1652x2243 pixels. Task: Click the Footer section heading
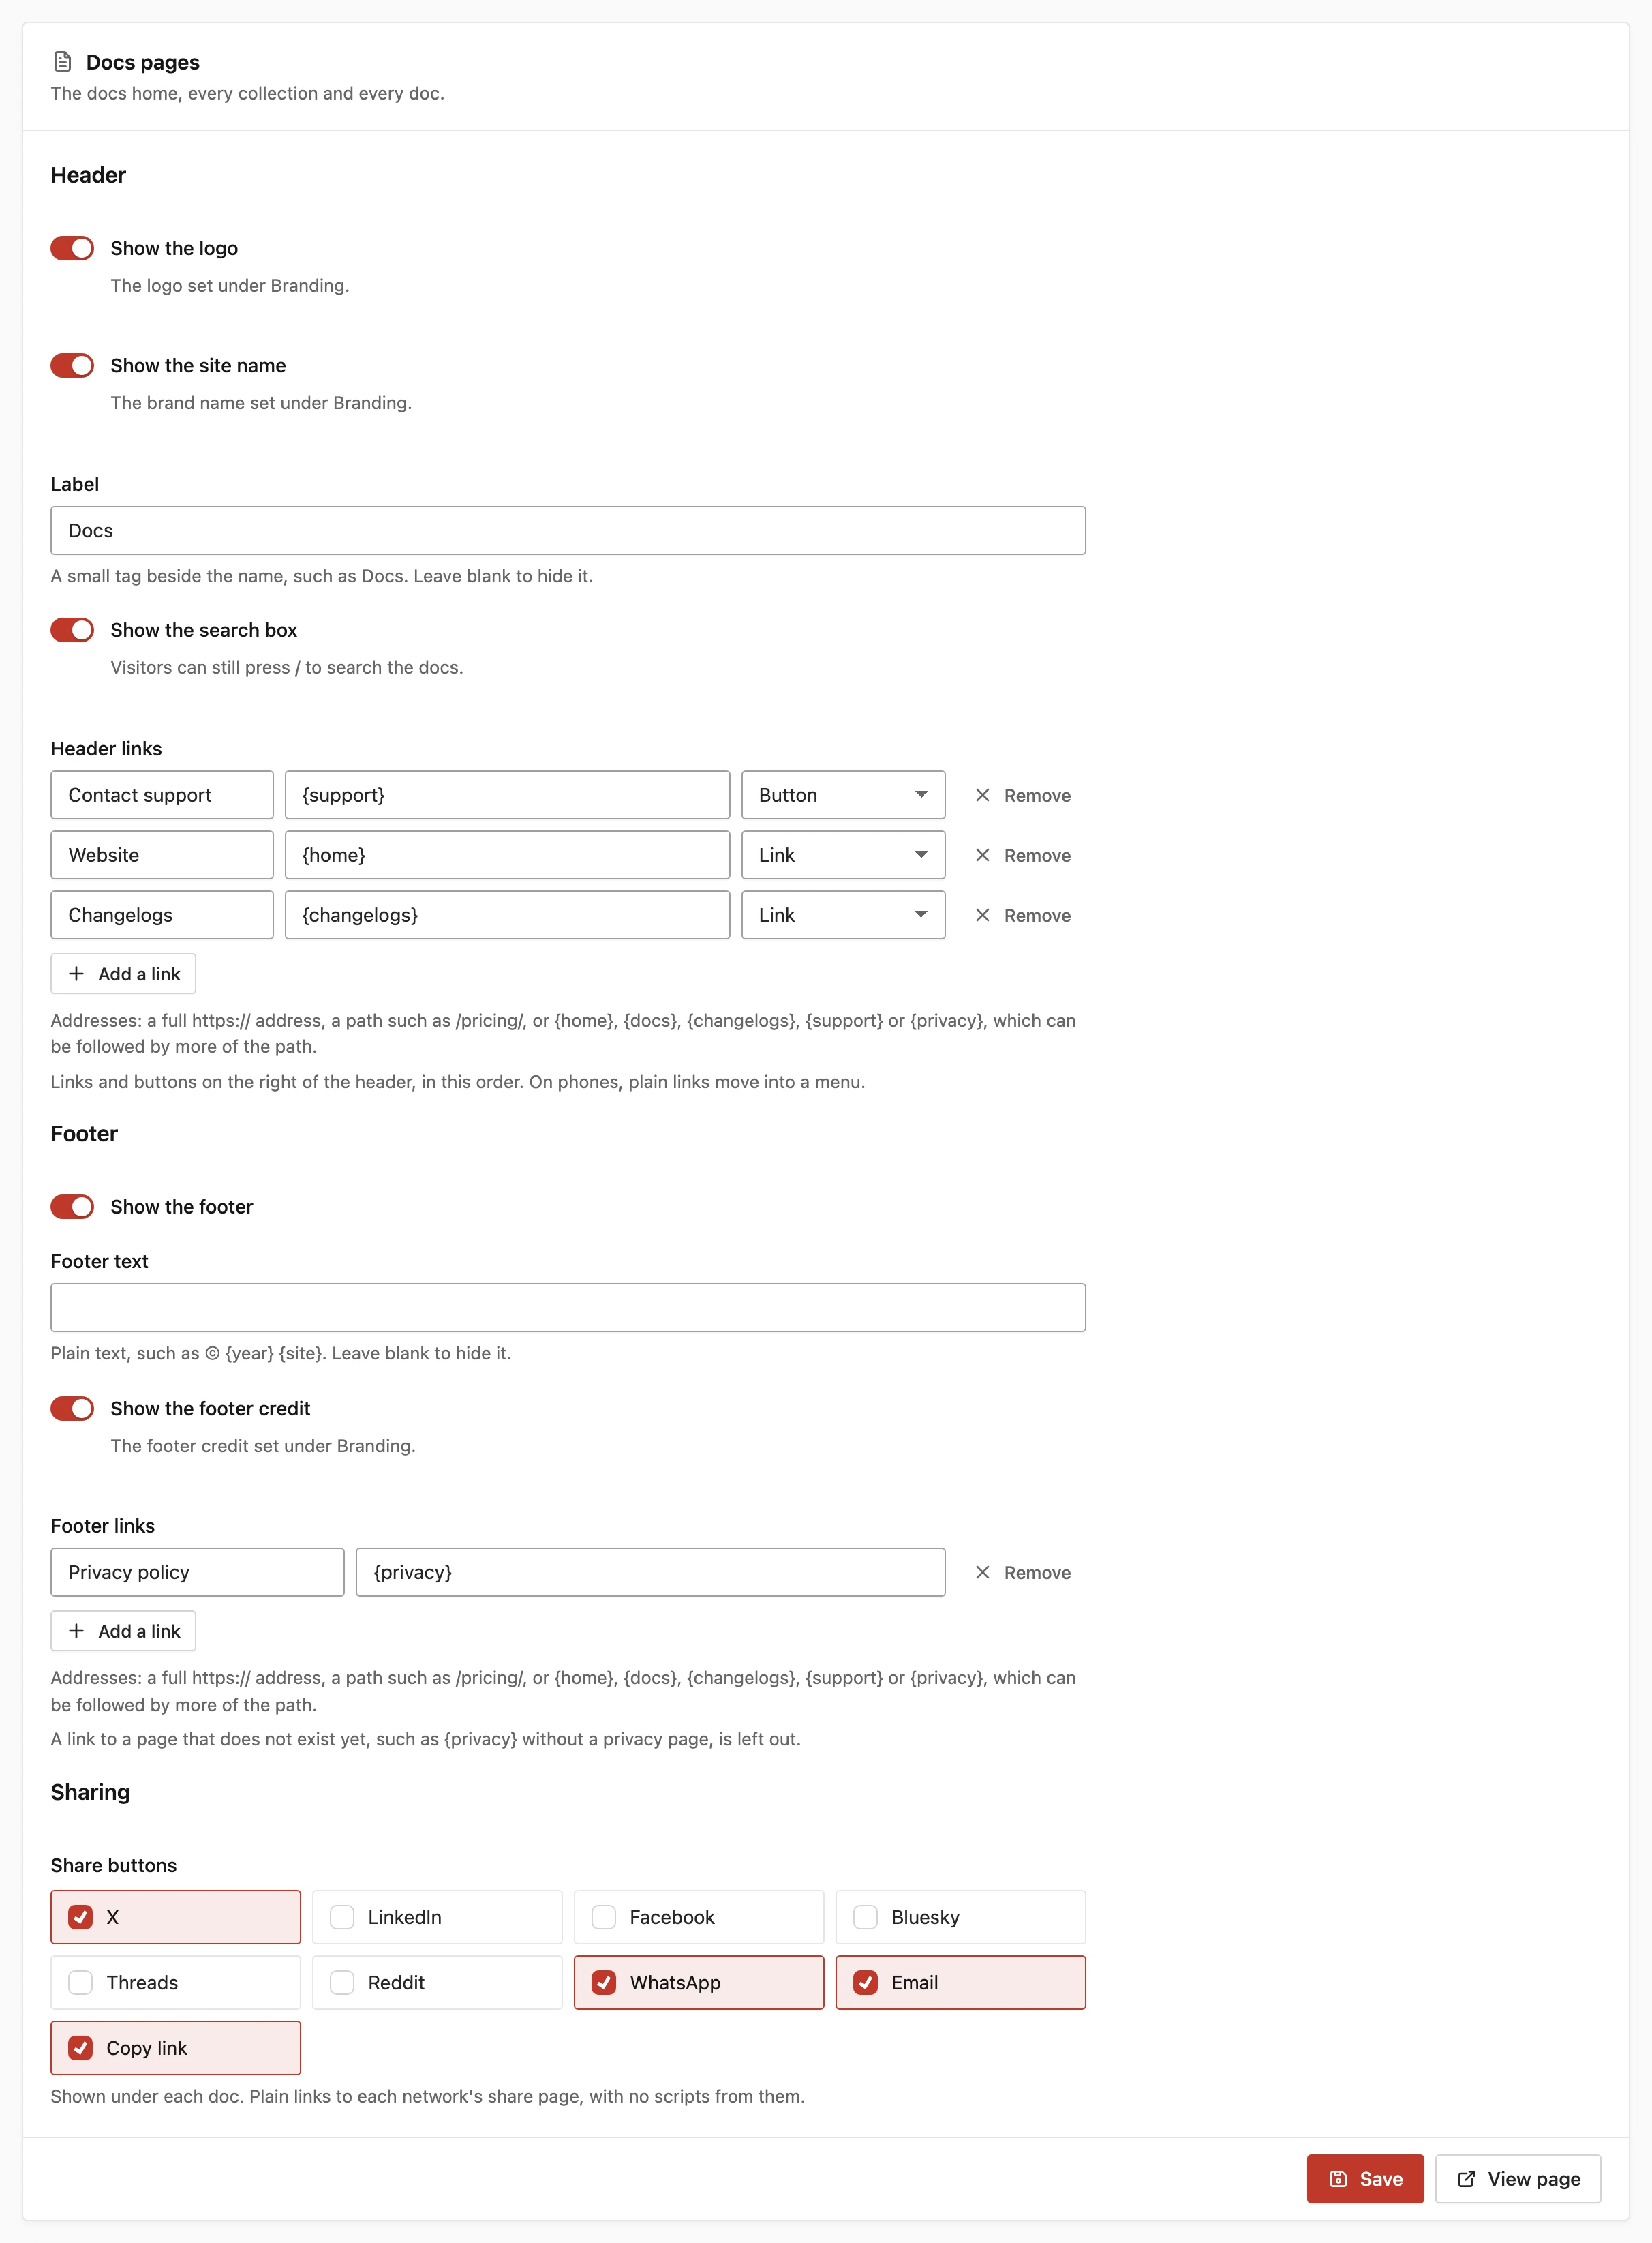click(x=84, y=1134)
